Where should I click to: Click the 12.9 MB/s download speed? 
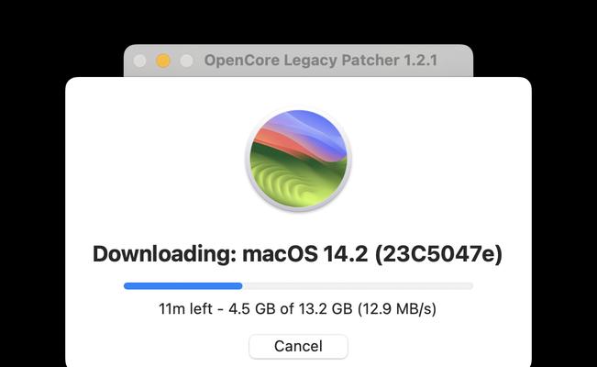[x=397, y=308]
